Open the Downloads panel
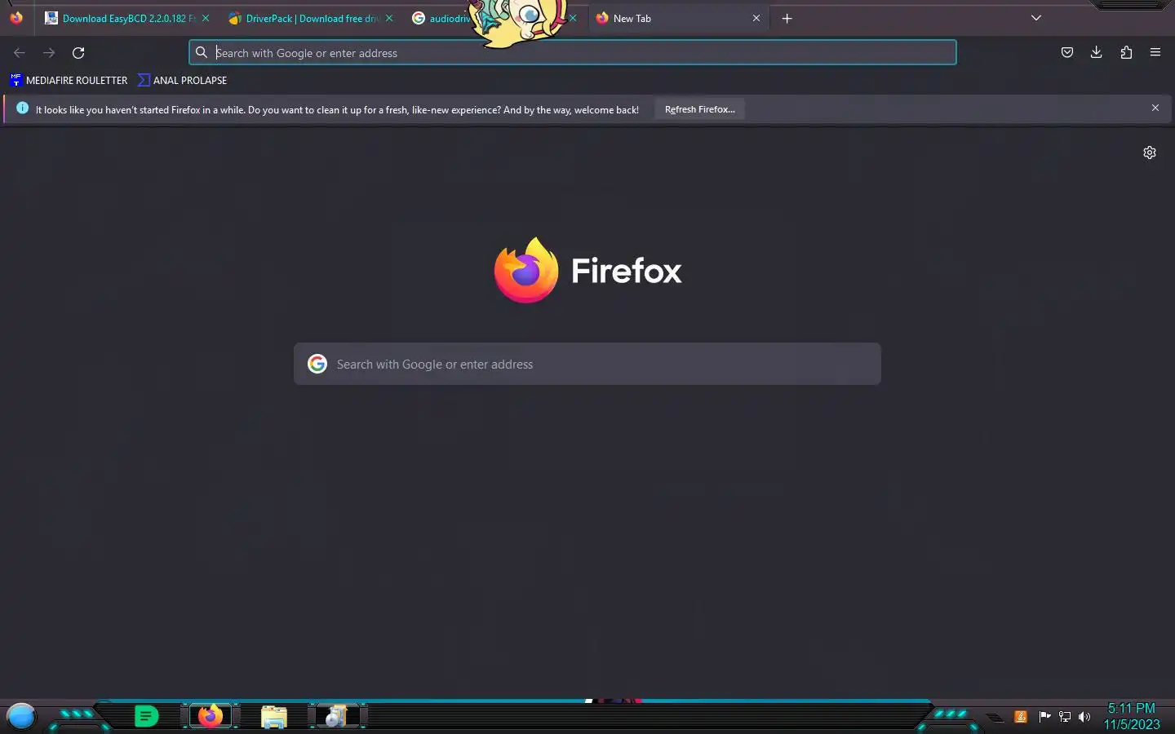Image resolution: width=1175 pixels, height=734 pixels. (1096, 53)
